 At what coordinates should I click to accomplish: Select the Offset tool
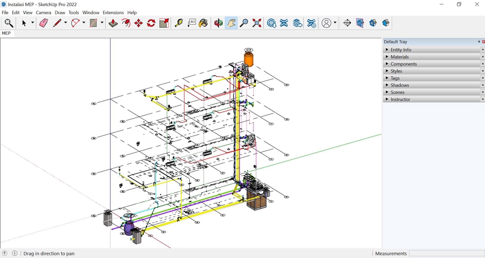pyautogui.click(x=126, y=23)
